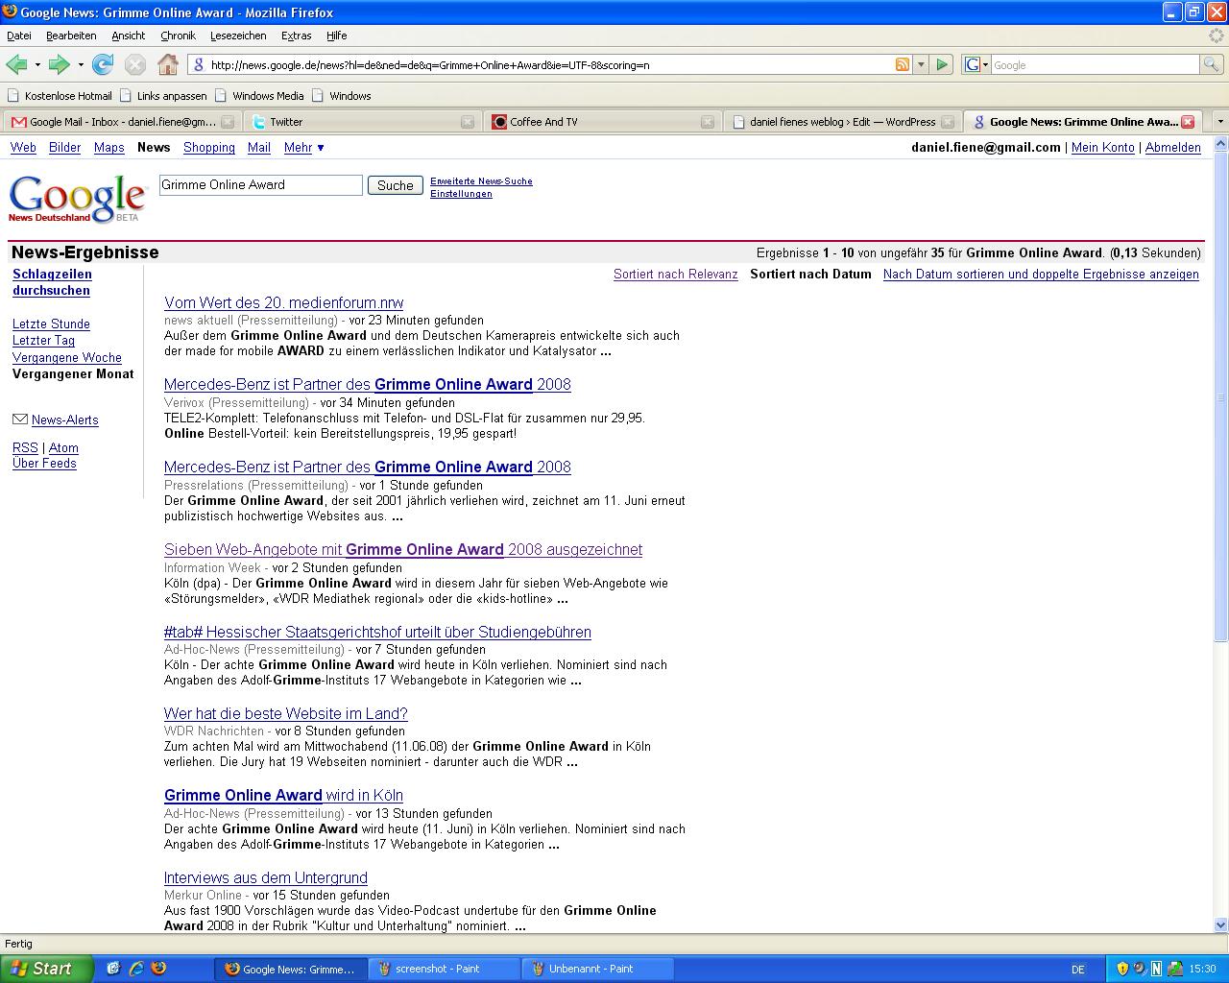Click the green Go arrow button
The image size is (1229, 983).
tap(942, 64)
